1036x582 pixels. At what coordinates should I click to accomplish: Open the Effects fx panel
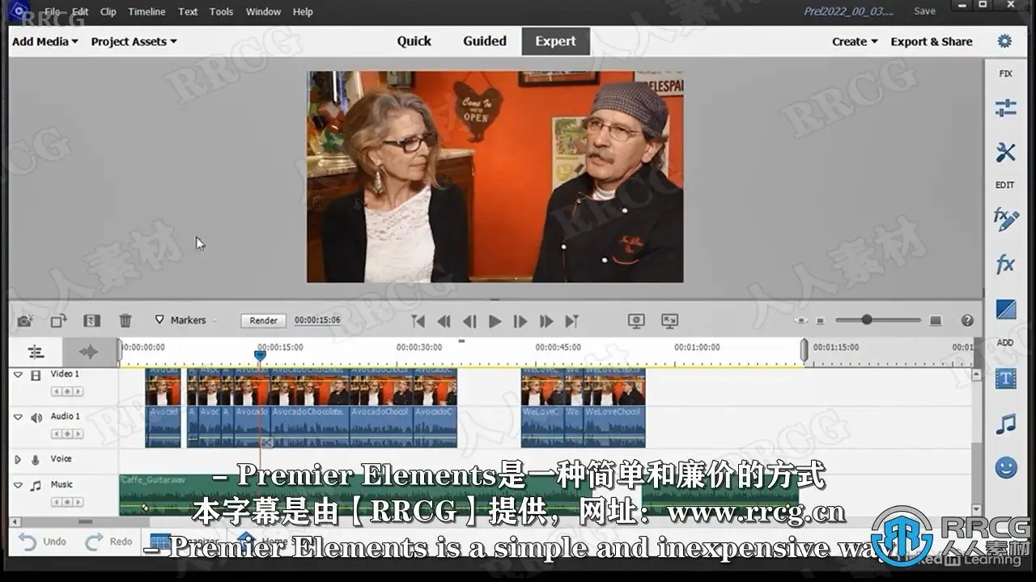[x=1005, y=264]
